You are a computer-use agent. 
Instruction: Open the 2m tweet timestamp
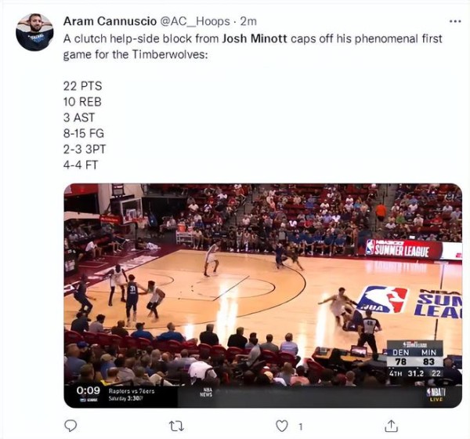(248, 21)
